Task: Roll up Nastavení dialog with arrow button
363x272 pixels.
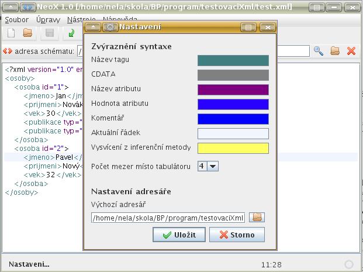Action: coord(93,27)
